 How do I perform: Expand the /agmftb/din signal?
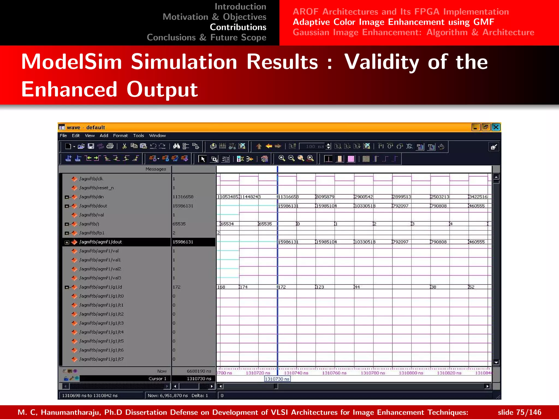click(x=67, y=197)
